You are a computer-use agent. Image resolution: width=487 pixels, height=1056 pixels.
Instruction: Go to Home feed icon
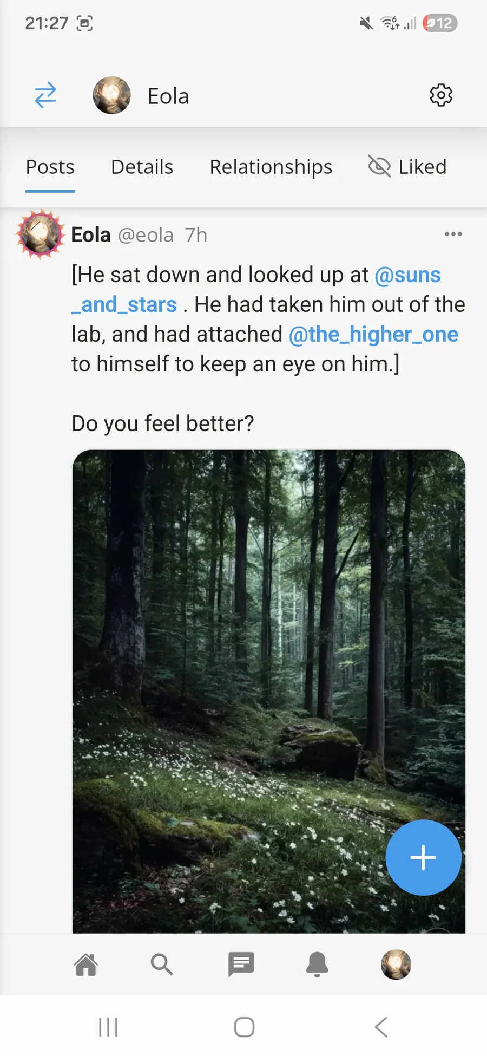[x=86, y=964]
